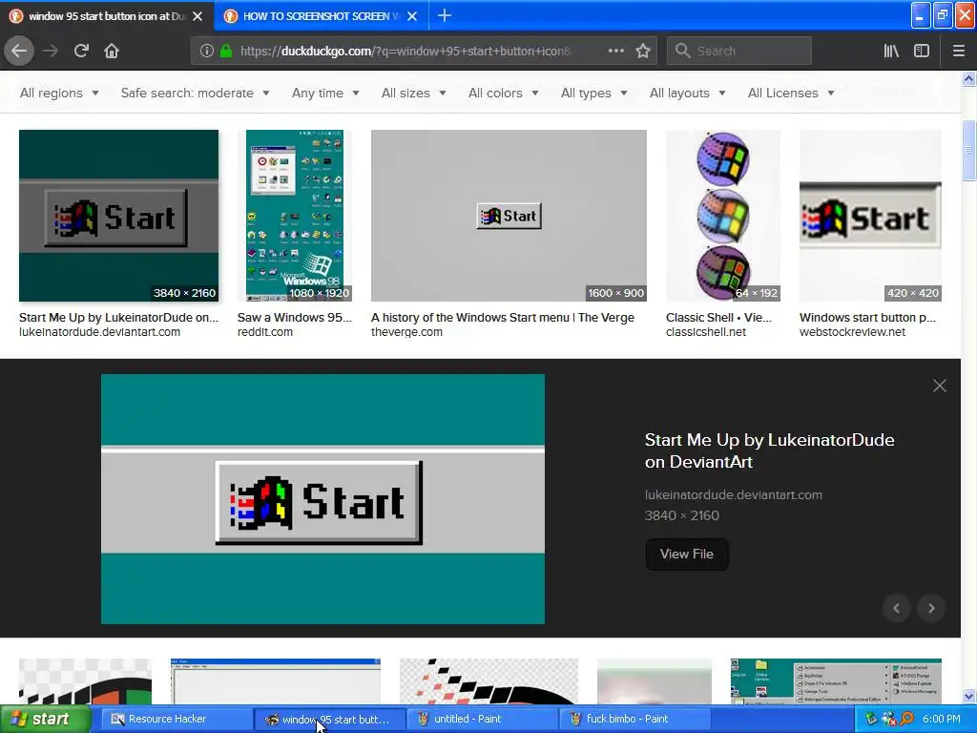Select the 3840 × 2160 Start button thumbnail
This screenshot has width=977, height=733.
(x=118, y=216)
